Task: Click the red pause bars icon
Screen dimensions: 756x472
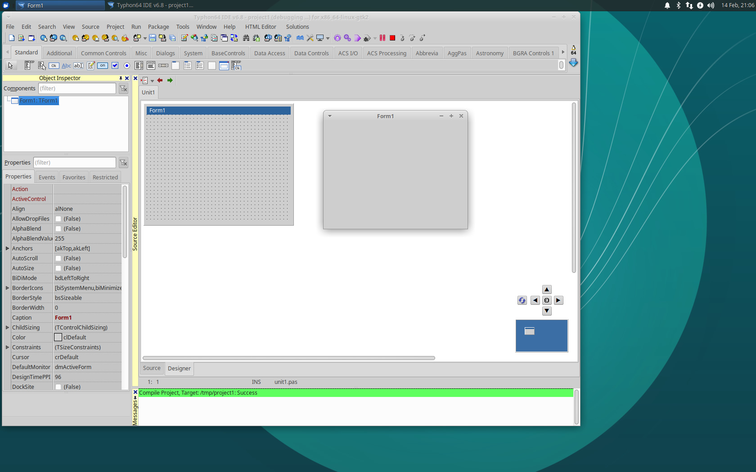Action: point(382,38)
